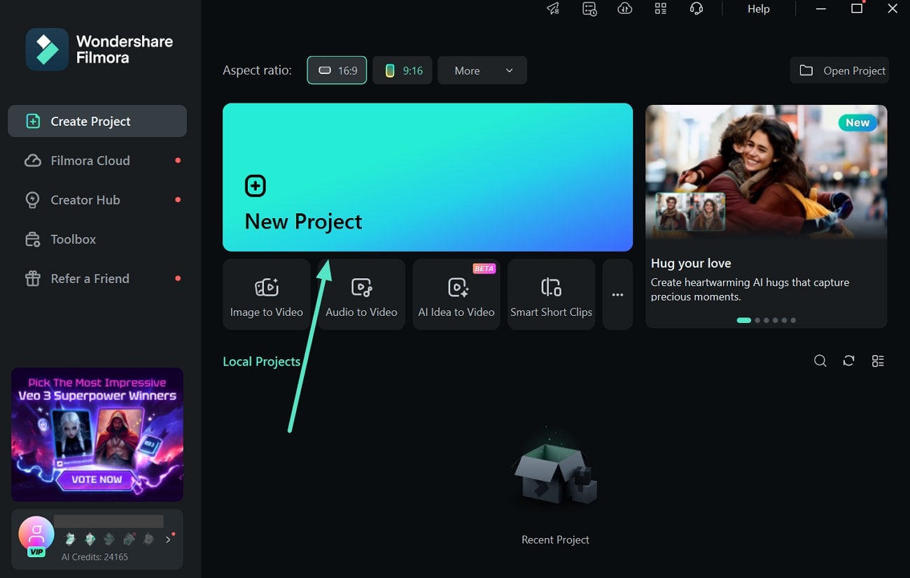Show more tools with ellipsis button
Screen dimensions: 910x578
point(617,294)
